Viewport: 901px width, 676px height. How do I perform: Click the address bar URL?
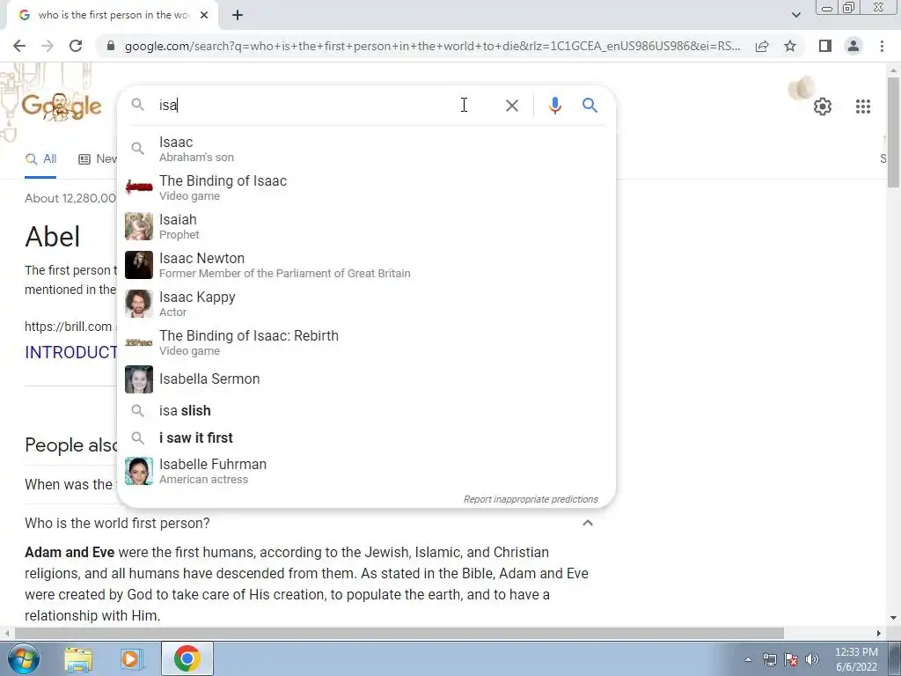[x=432, y=46]
